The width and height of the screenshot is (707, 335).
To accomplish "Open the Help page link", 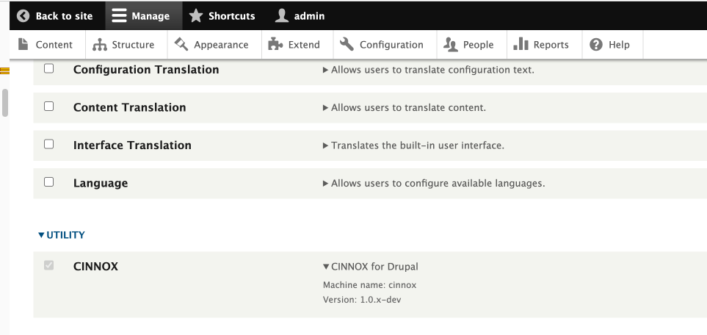I will (610, 45).
